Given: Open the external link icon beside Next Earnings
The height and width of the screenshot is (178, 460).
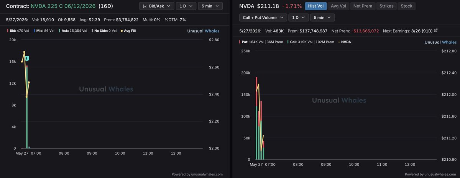Looking at the screenshot, I should tap(435, 30).
